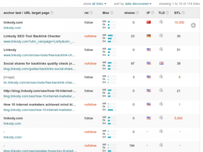
Task: Click the anchor text / URL target page header
Action: (26, 13)
